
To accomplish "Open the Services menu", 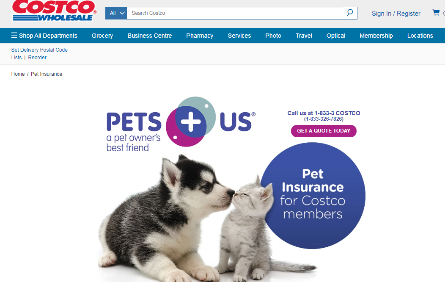I will (x=239, y=36).
